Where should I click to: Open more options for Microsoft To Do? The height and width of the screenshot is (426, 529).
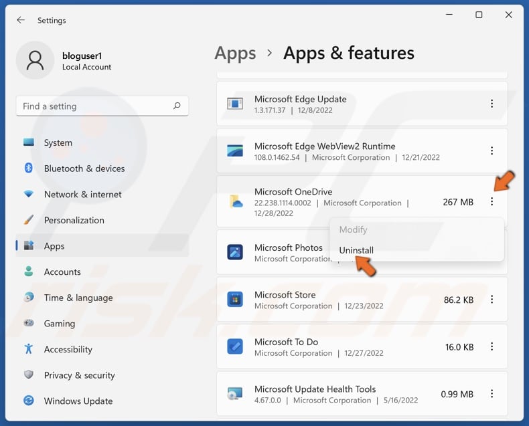pyautogui.click(x=492, y=346)
